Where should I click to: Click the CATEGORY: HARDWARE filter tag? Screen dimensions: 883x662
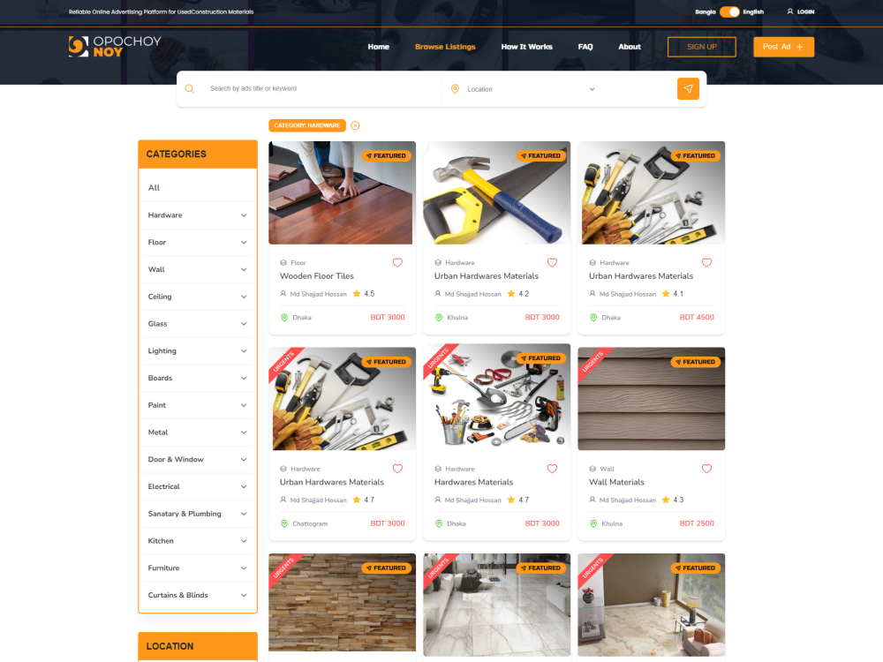[307, 125]
